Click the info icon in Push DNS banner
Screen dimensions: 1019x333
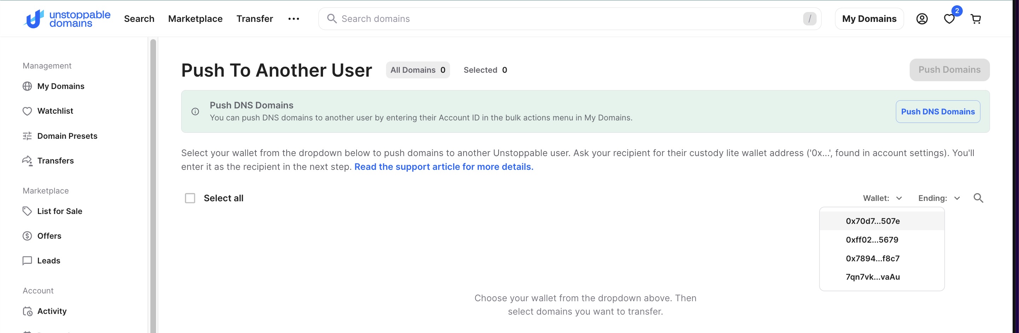pos(195,111)
